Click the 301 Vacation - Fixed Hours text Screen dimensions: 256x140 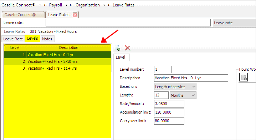tap(53, 31)
